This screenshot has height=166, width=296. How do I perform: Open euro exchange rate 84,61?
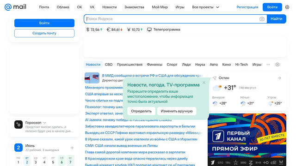click(115, 30)
